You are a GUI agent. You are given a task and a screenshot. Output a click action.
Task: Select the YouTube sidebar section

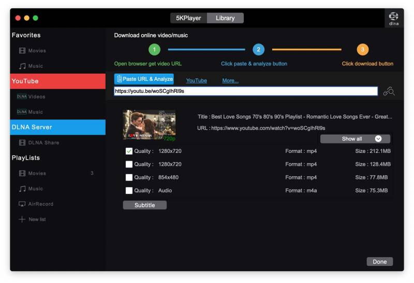tap(58, 81)
